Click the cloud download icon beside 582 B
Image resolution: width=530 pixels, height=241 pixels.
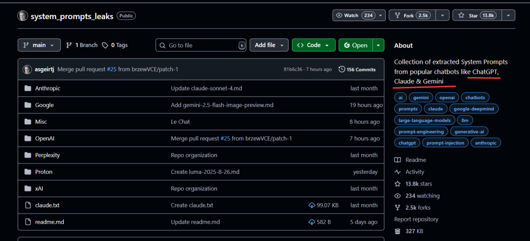(x=312, y=222)
